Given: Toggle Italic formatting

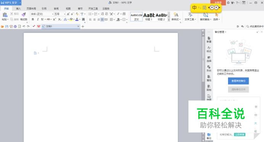Looking at the screenshot, I should [x=38, y=19].
